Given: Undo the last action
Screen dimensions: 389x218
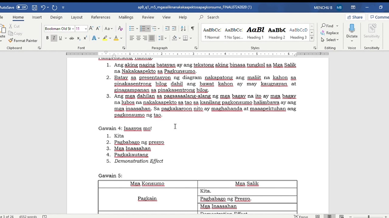Looking at the screenshot, I should click(43, 7).
